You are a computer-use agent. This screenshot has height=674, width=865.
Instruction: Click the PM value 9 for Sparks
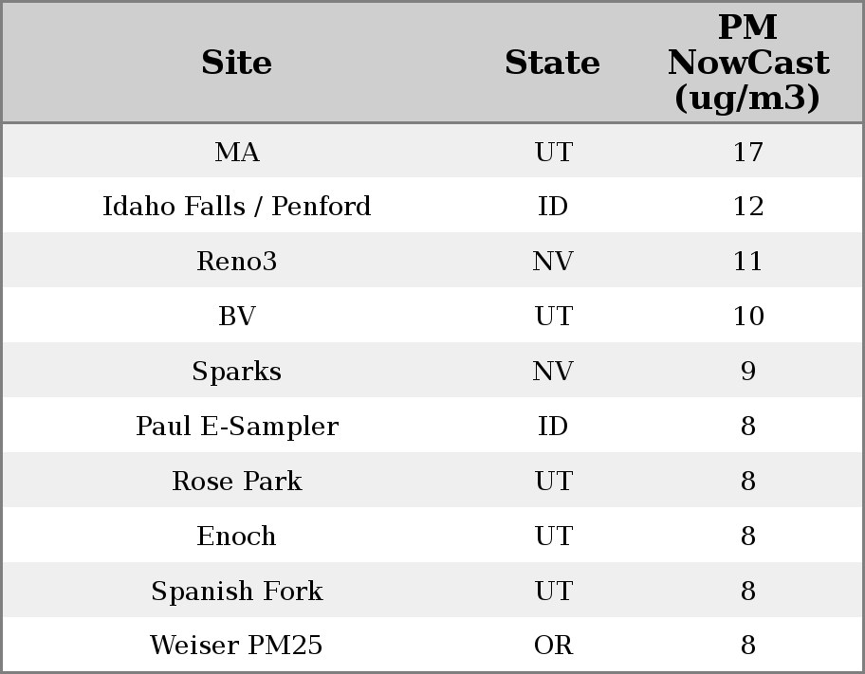tap(747, 372)
